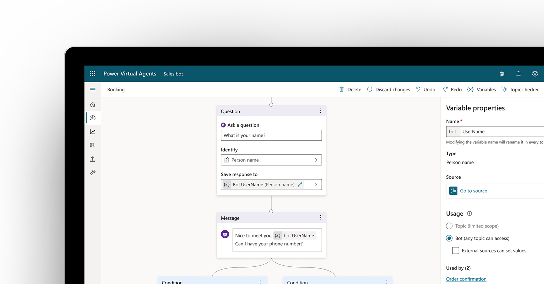Expand the Save response to variable chevron

click(316, 185)
